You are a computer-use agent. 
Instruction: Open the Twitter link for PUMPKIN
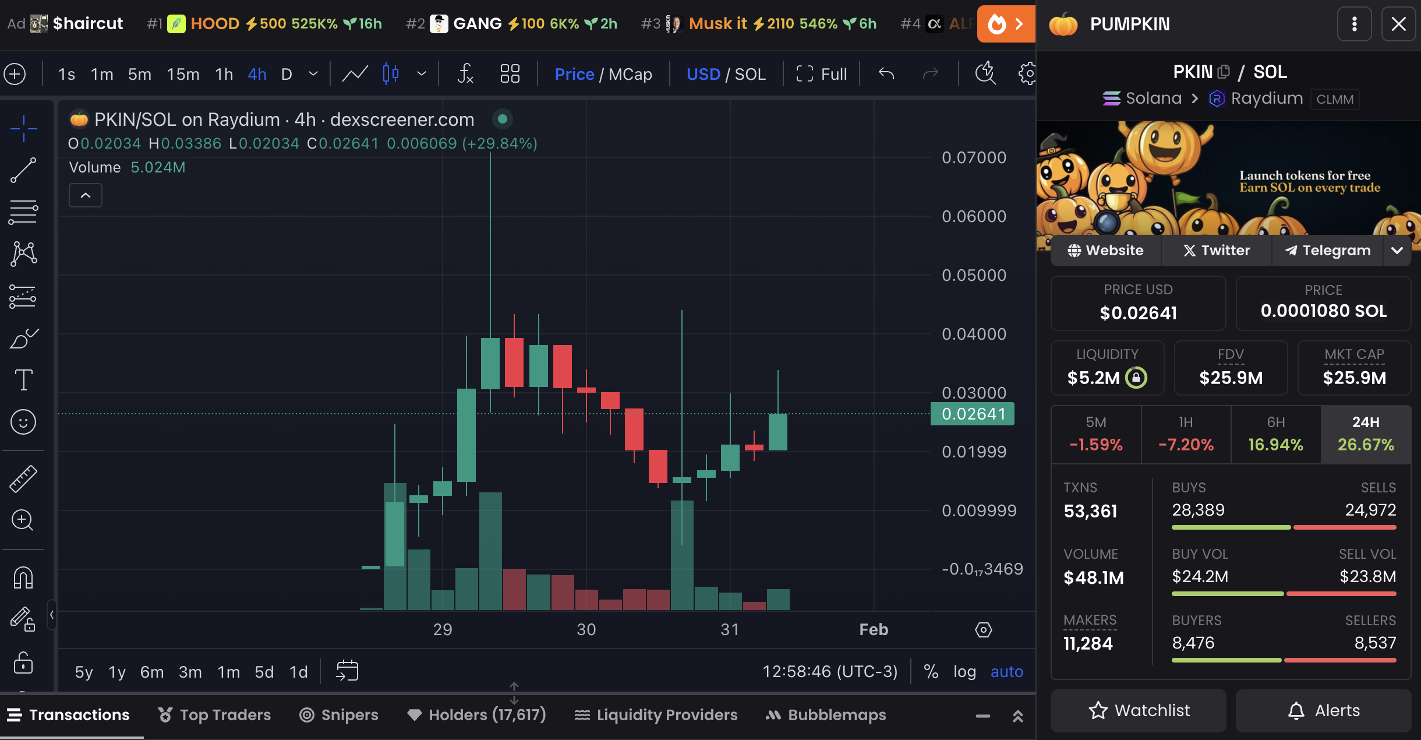(1217, 251)
